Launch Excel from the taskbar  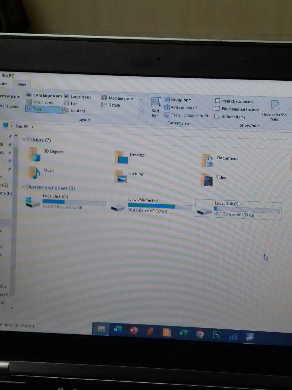point(183,333)
